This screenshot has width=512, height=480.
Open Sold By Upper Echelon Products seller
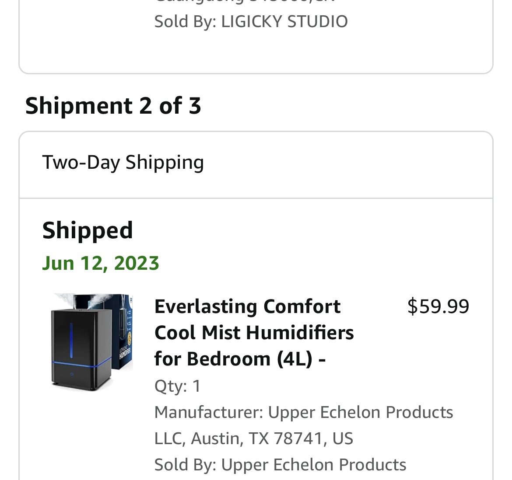(280, 465)
